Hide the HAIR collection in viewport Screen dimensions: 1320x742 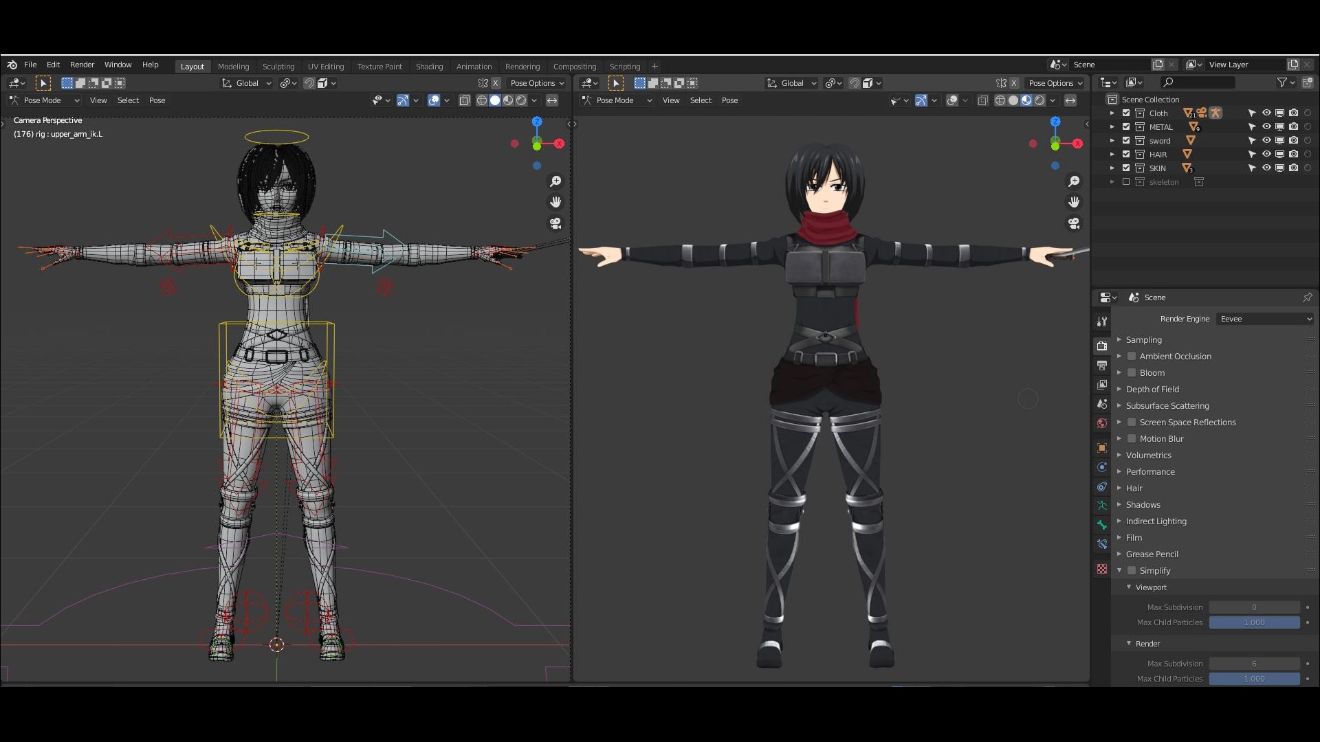click(1266, 154)
